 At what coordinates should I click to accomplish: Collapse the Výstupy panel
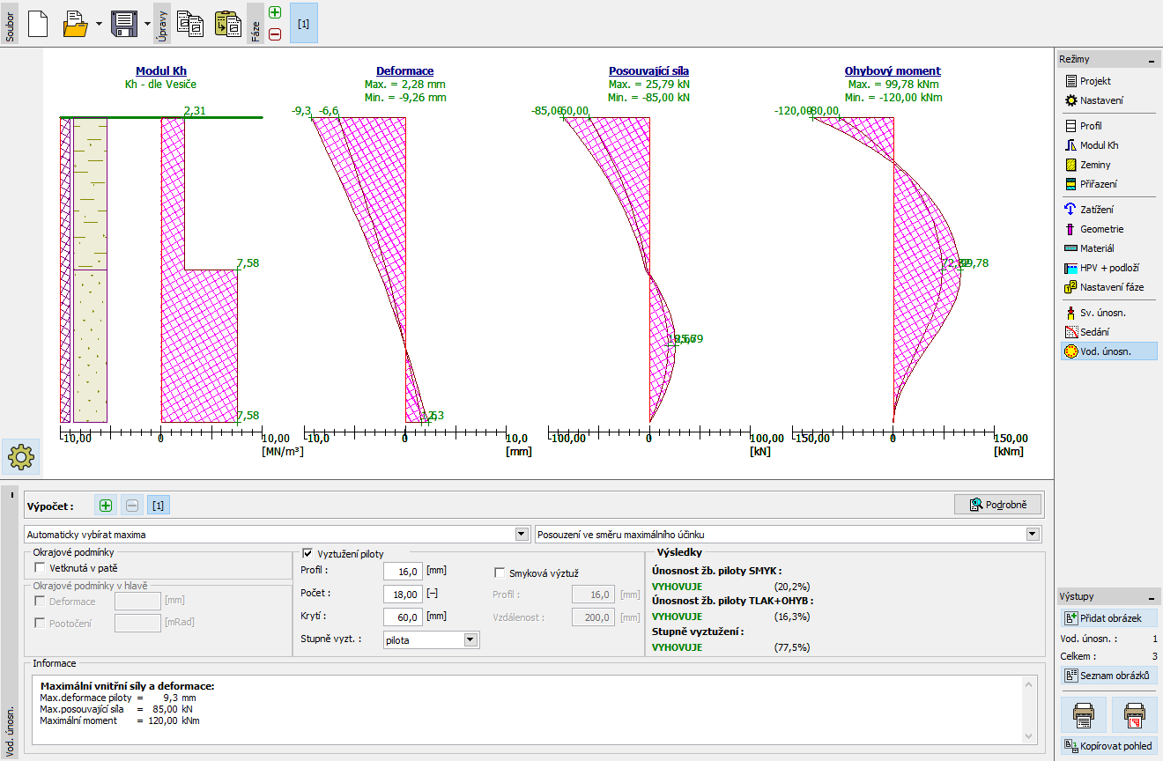pos(1151,597)
